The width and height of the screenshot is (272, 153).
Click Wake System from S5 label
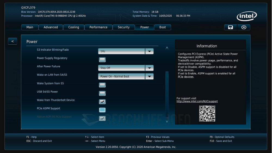tap(50, 83)
